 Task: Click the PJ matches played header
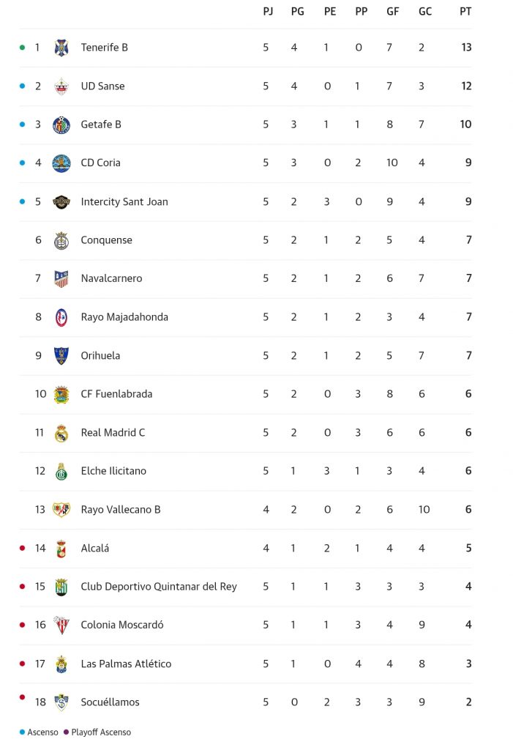(268, 12)
